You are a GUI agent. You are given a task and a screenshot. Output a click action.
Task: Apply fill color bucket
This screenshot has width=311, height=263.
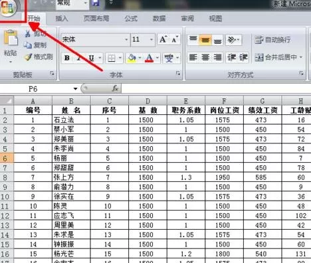[132, 58]
